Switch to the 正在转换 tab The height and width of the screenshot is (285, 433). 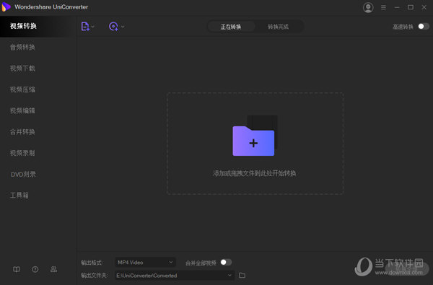(x=231, y=27)
